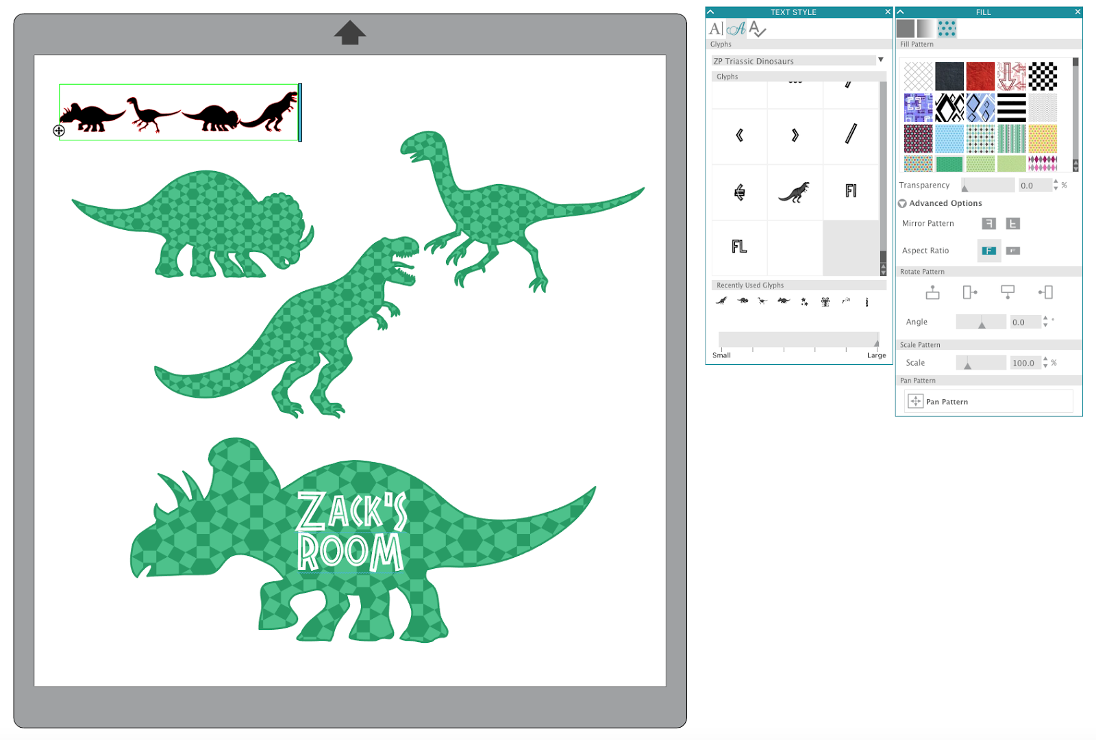Toggle horizontal mirror pattern
Viewport: 1096px width, 740px height.
(988, 222)
